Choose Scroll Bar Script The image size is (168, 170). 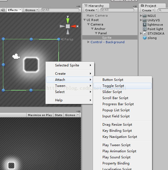tap(123, 98)
